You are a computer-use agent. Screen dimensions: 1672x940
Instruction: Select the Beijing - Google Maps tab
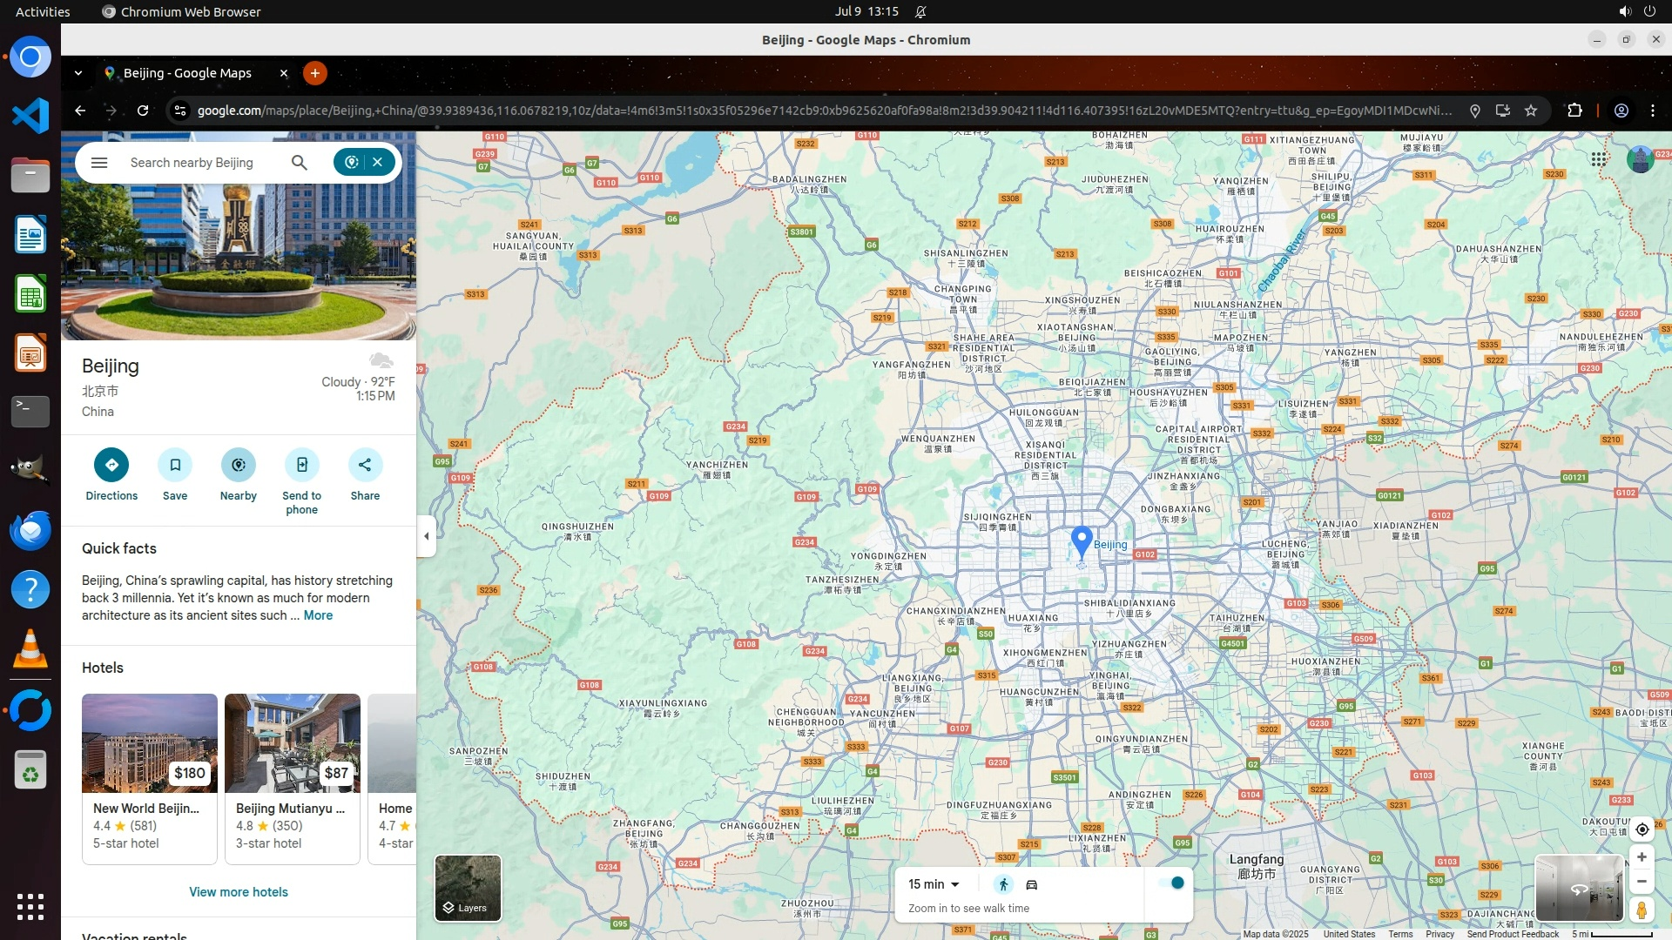point(187,73)
